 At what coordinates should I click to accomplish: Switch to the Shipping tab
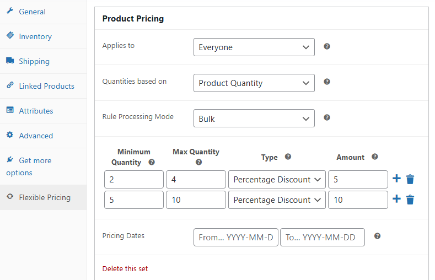43,61
